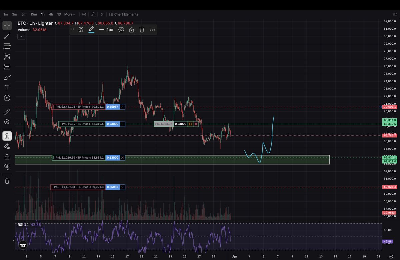This screenshot has height=260, width=400.
Task: Open drawing templates in floating toolbar
Action: click(x=81, y=30)
